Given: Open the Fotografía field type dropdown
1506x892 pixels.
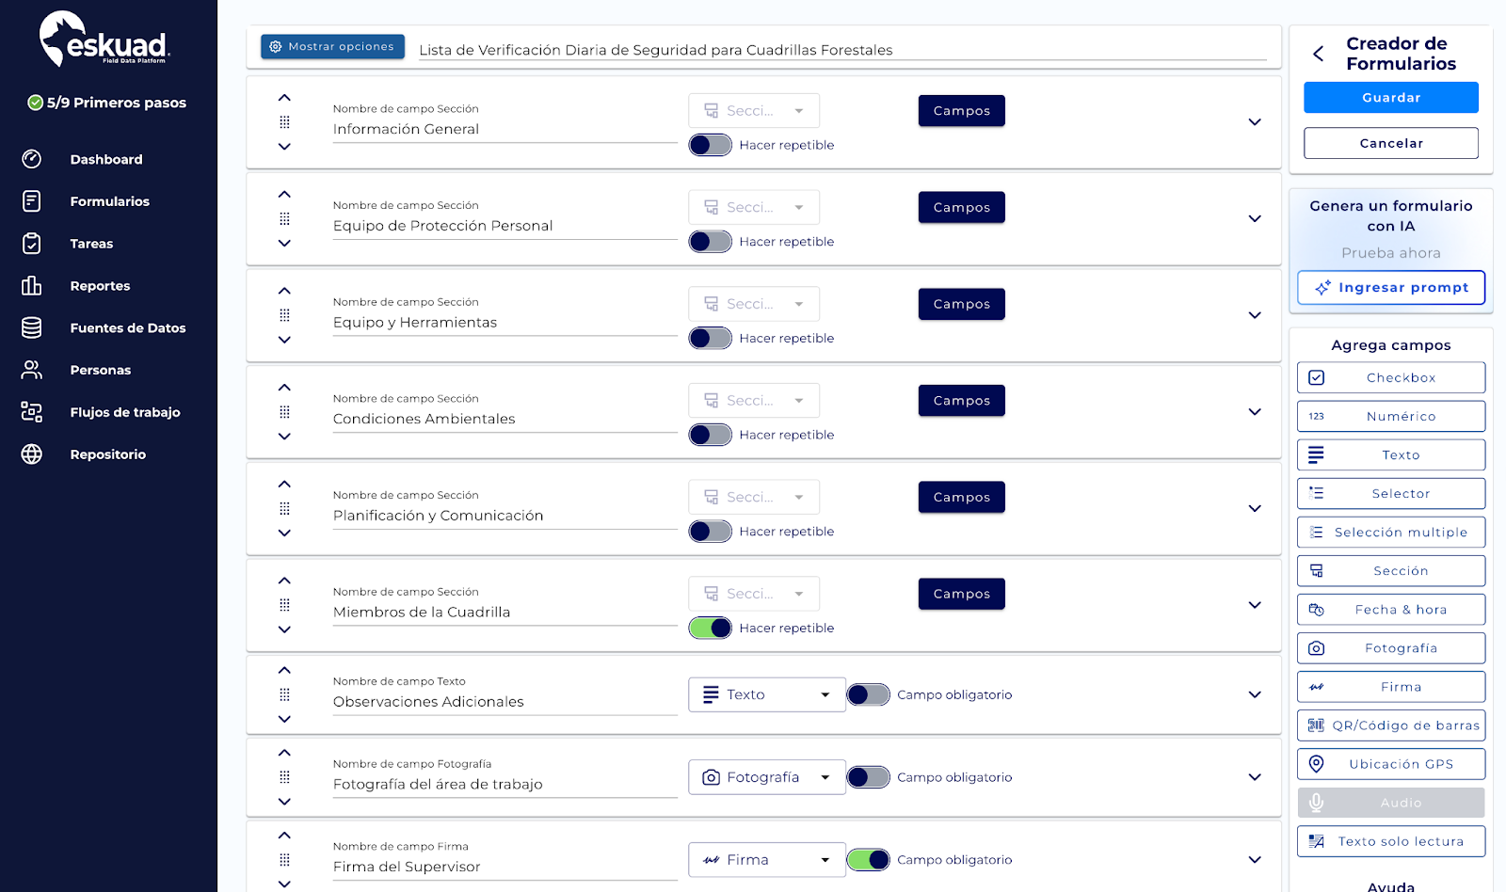Looking at the screenshot, I should (767, 777).
